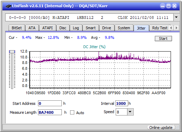Image resolution: width=182 pixels, height=132 pixels.
Task: Enable the Auto checkbox
Action: 72,112
